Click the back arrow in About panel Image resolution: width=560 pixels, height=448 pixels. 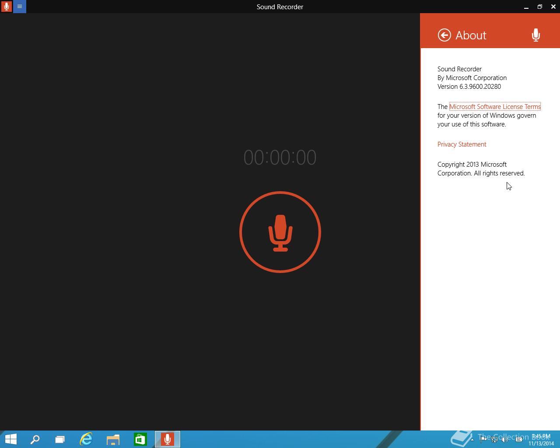444,35
